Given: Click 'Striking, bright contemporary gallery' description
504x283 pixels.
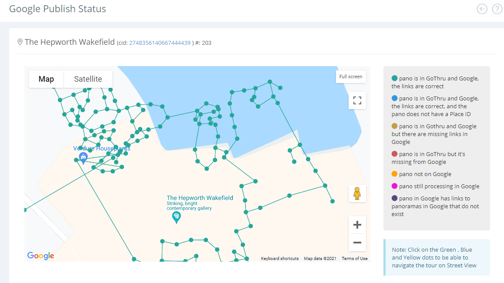Looking at the screenshot, I should (189, 206).
